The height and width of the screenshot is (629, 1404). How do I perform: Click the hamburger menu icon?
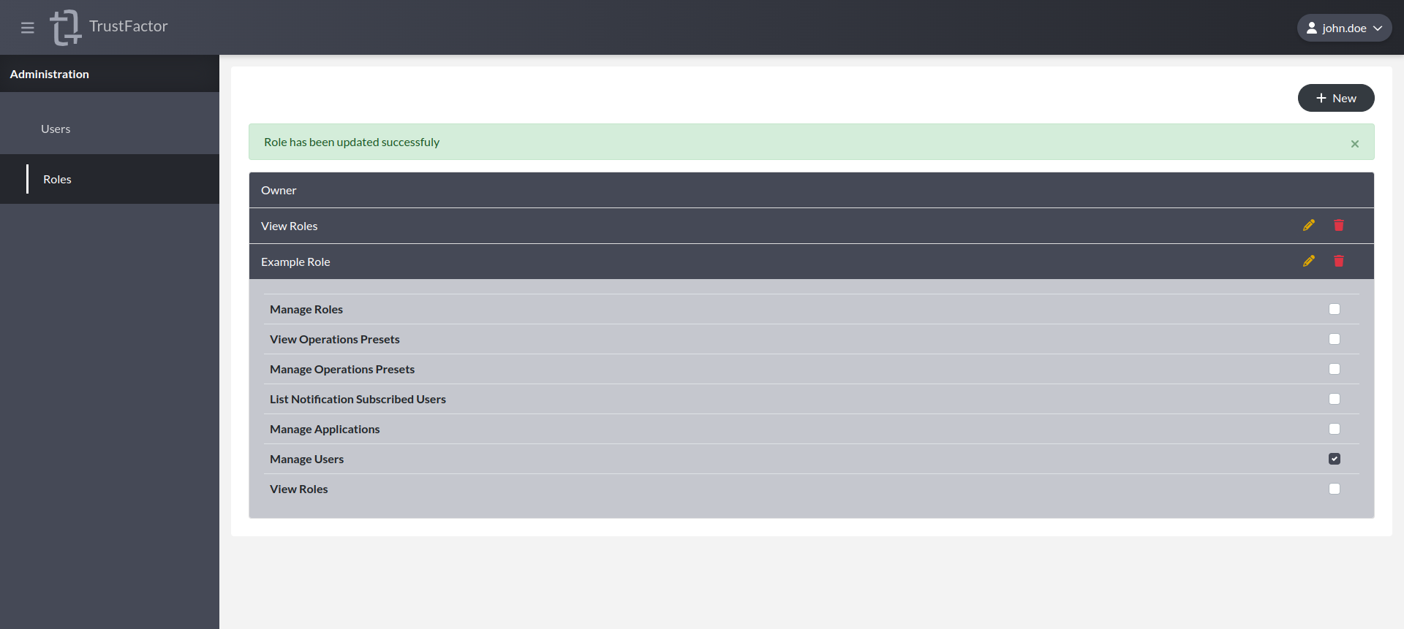28,28
